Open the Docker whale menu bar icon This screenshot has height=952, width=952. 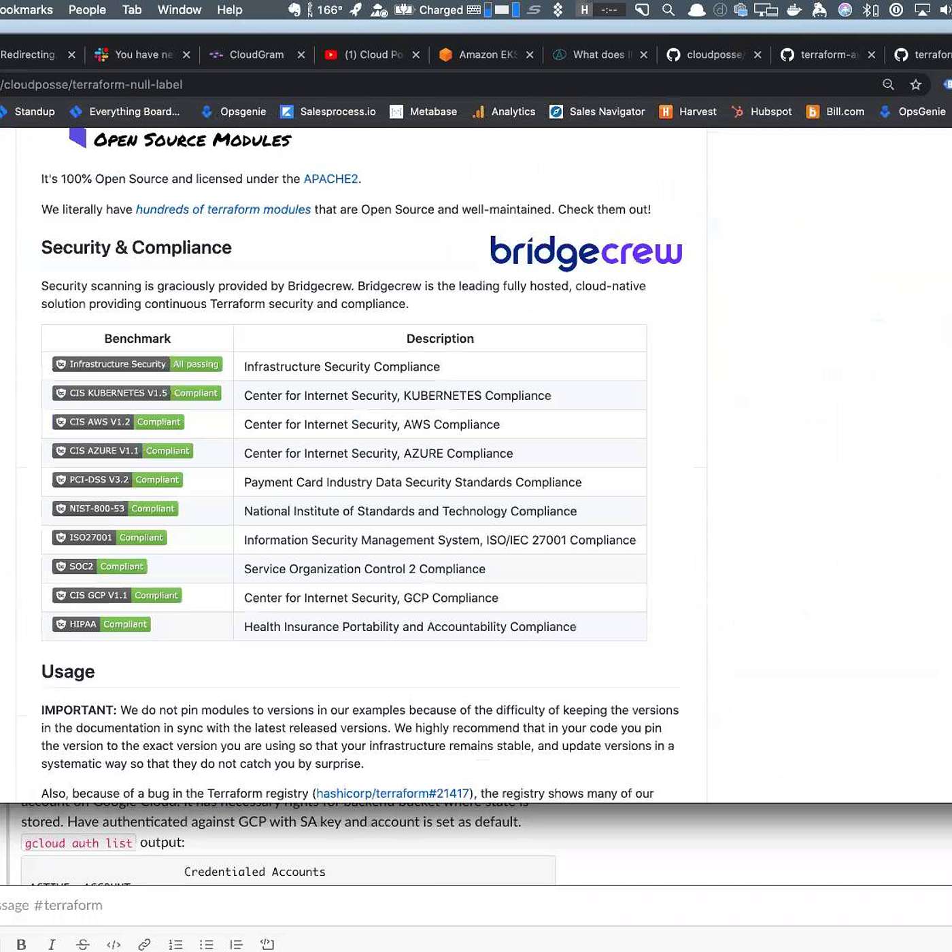[794, 10]
